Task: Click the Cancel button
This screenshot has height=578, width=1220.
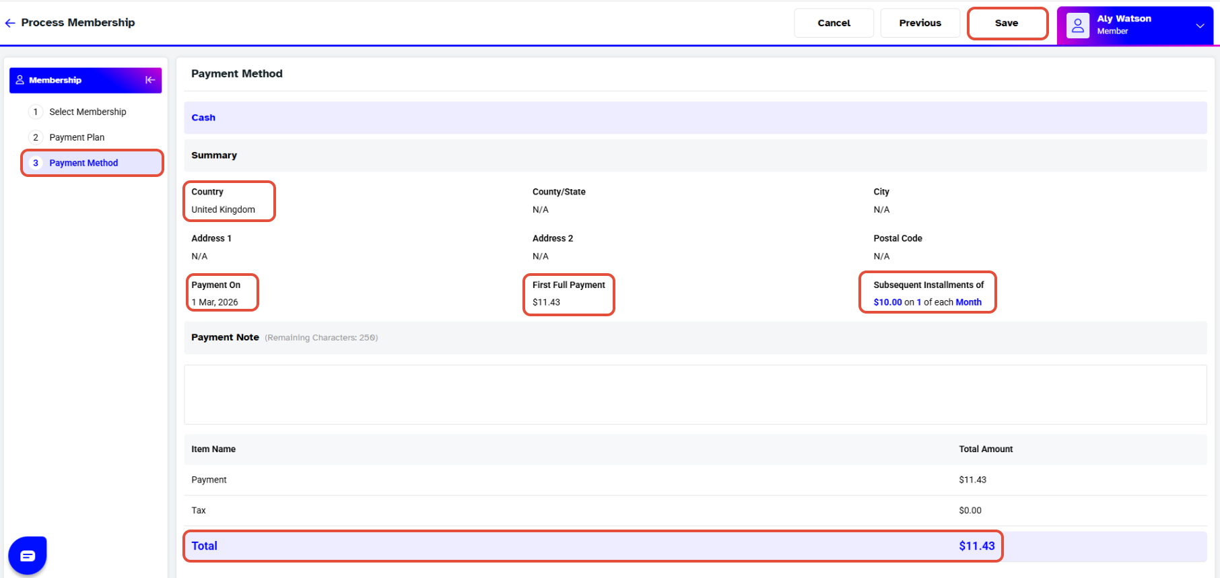Action: (x=834, y=23)
